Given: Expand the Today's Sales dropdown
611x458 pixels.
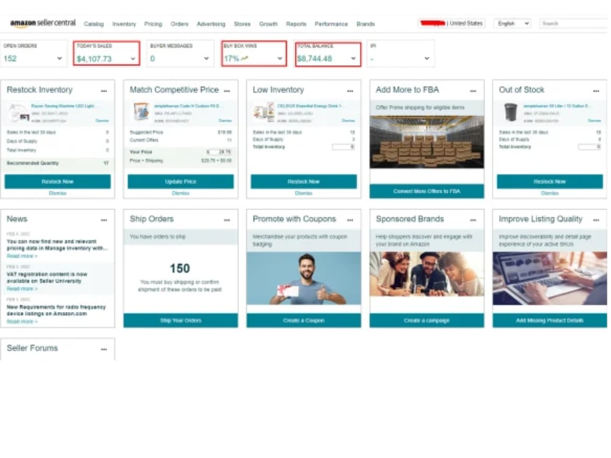Looking at the screenshot, I should point(133,59).
